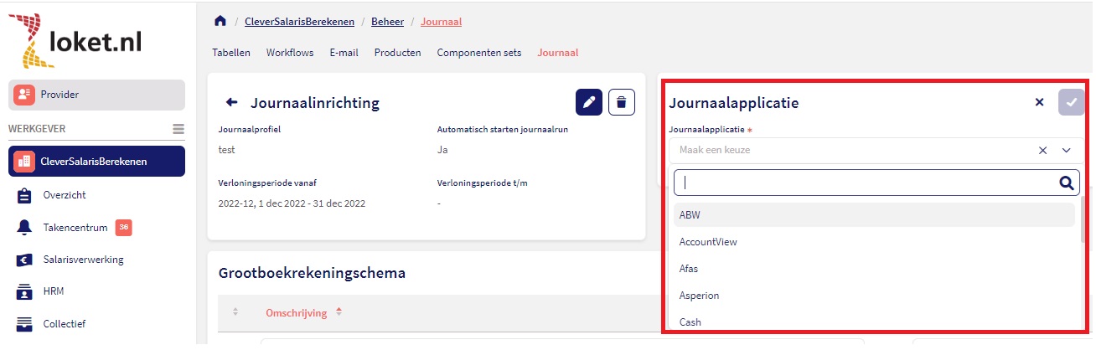Click sort arrows in first table column
This screenshot has width=1096, height=350.
click(235, 312)
